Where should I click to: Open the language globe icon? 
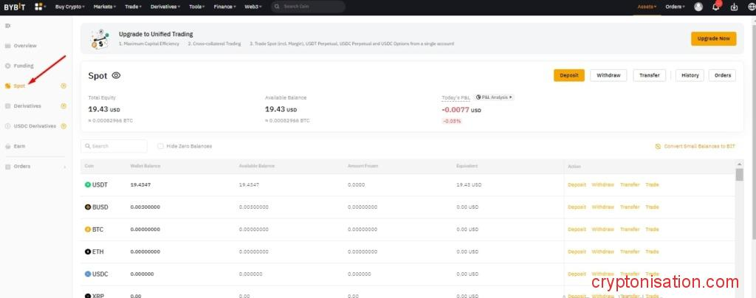pyautogui.click(x=751, y=7)
